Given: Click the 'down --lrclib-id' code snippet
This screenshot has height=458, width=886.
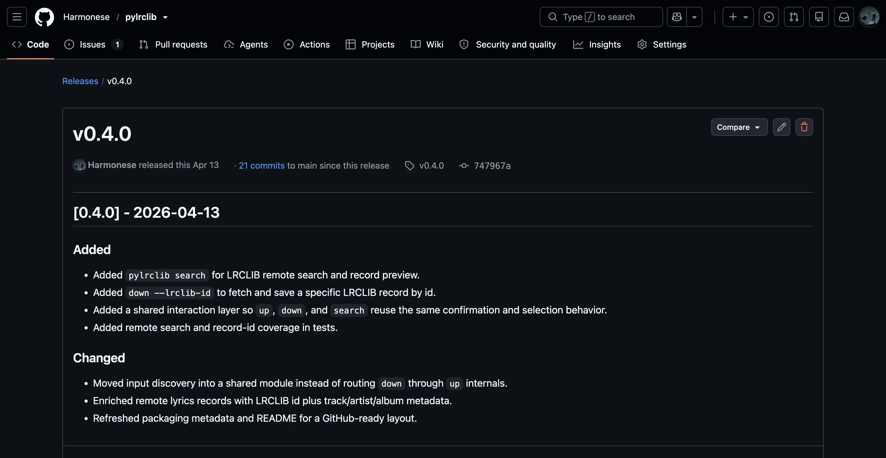Looking at the screenshot, I should click(170, 293).
